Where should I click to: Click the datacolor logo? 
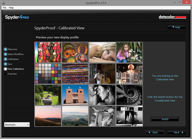coord(172,17)
